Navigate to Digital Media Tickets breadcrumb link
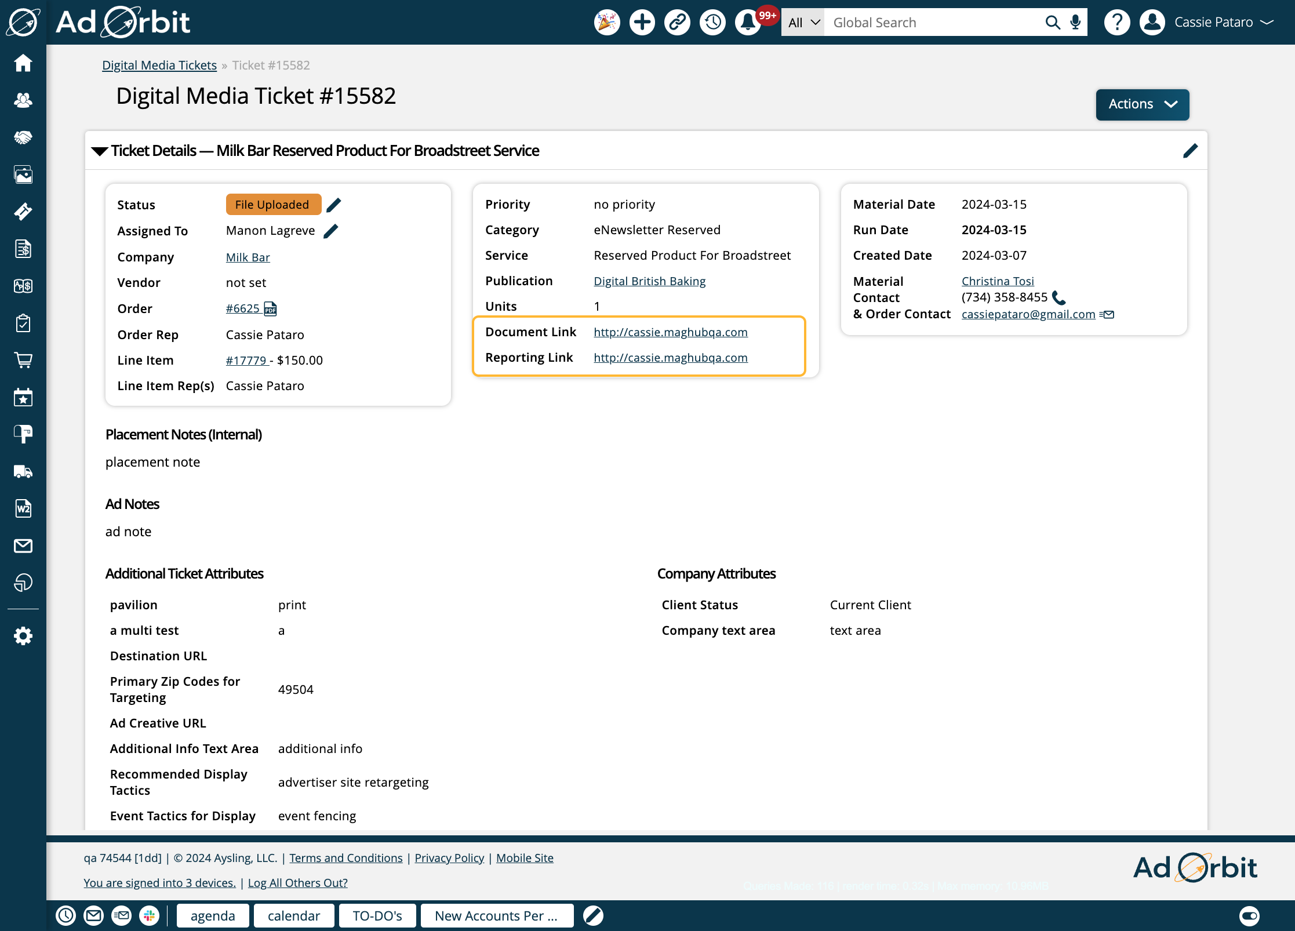The image size is (1295, 931). (x=159, y=64)
